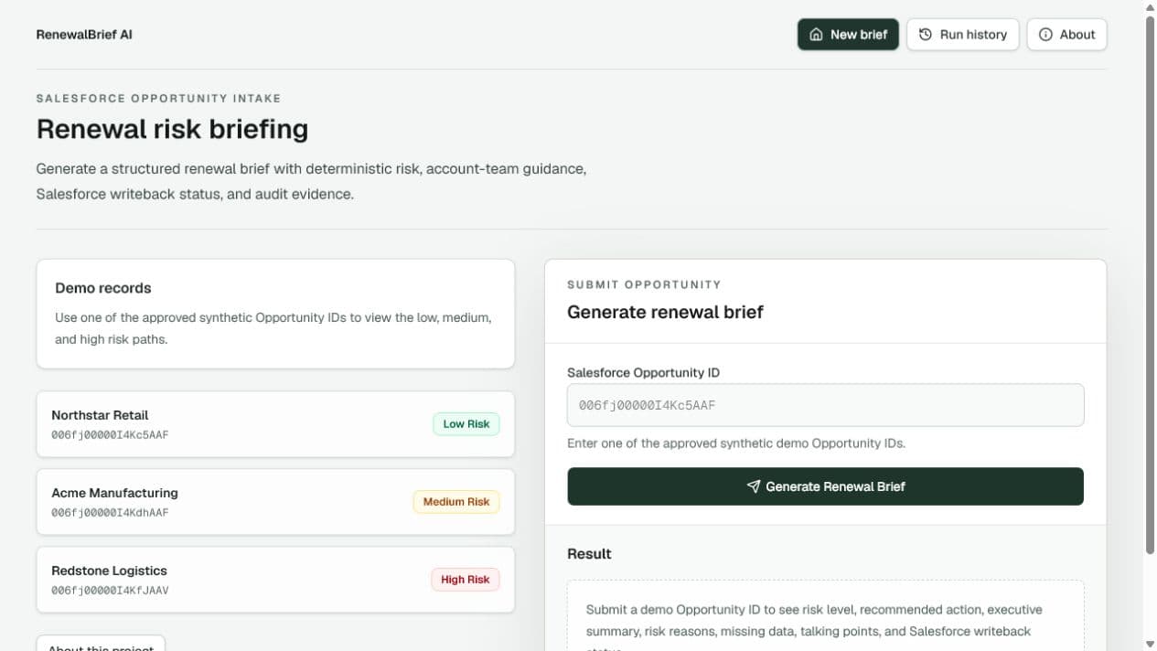The image size is (1157, 651).
Task: Click the Result heading
Action: tap(589, 554)
